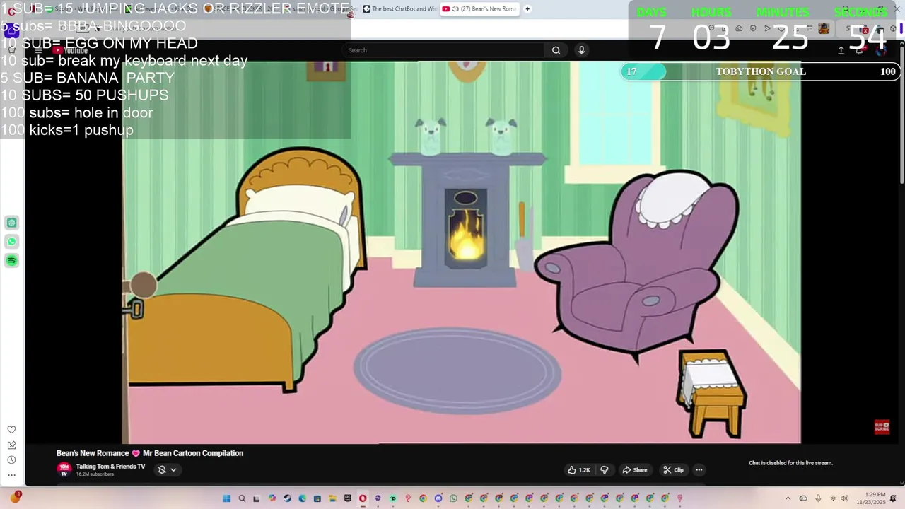
Task: Click the Tobython Goal progress bar
Action: point(761,71)
